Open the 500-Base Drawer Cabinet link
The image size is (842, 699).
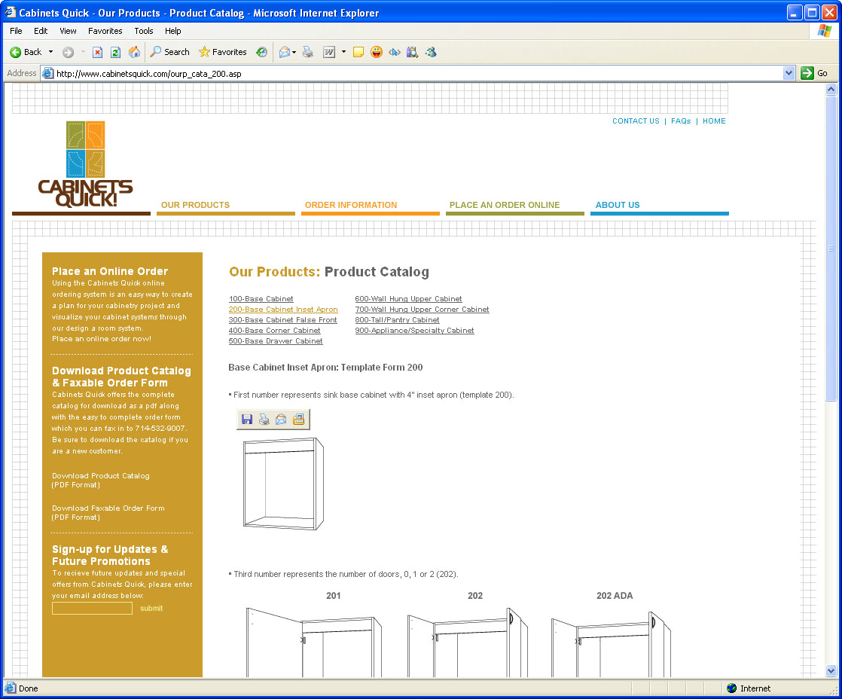(276, 341)
